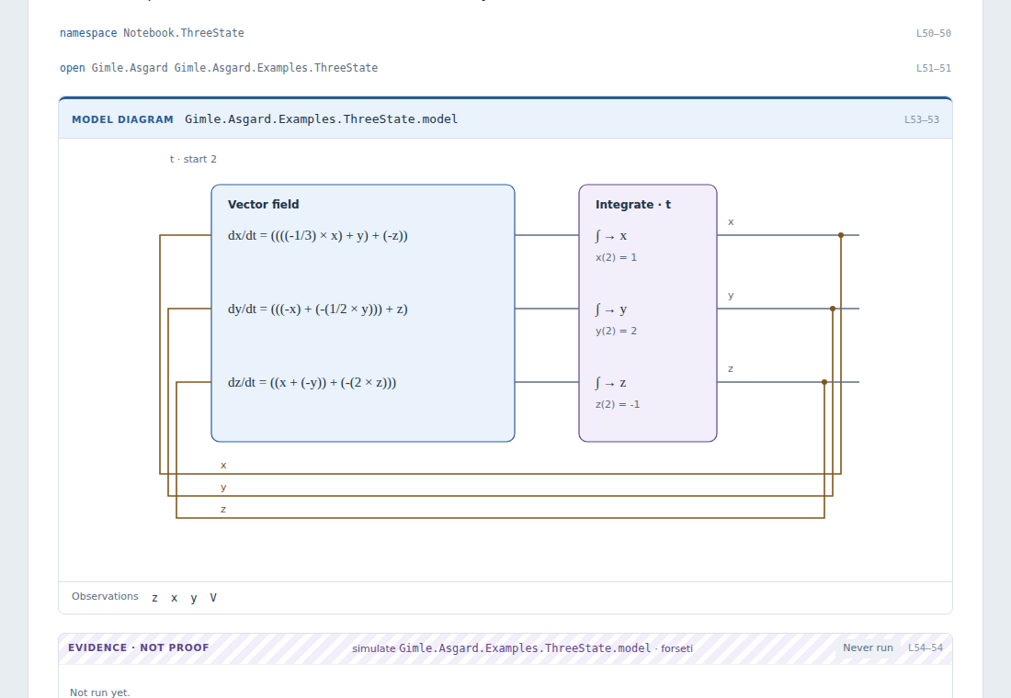Select observation z in the Observations row
Image resolution: width=1011 pixels, height=698 pixels.
(x=154, y=598)
